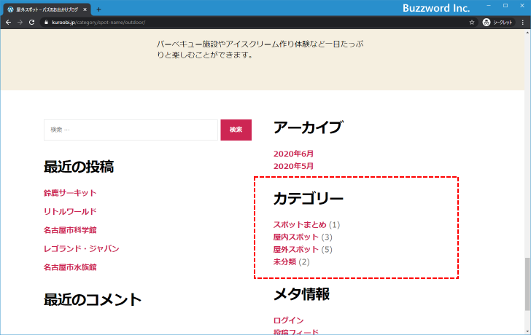Click the scrollbar up arrow

coord(527,33)
